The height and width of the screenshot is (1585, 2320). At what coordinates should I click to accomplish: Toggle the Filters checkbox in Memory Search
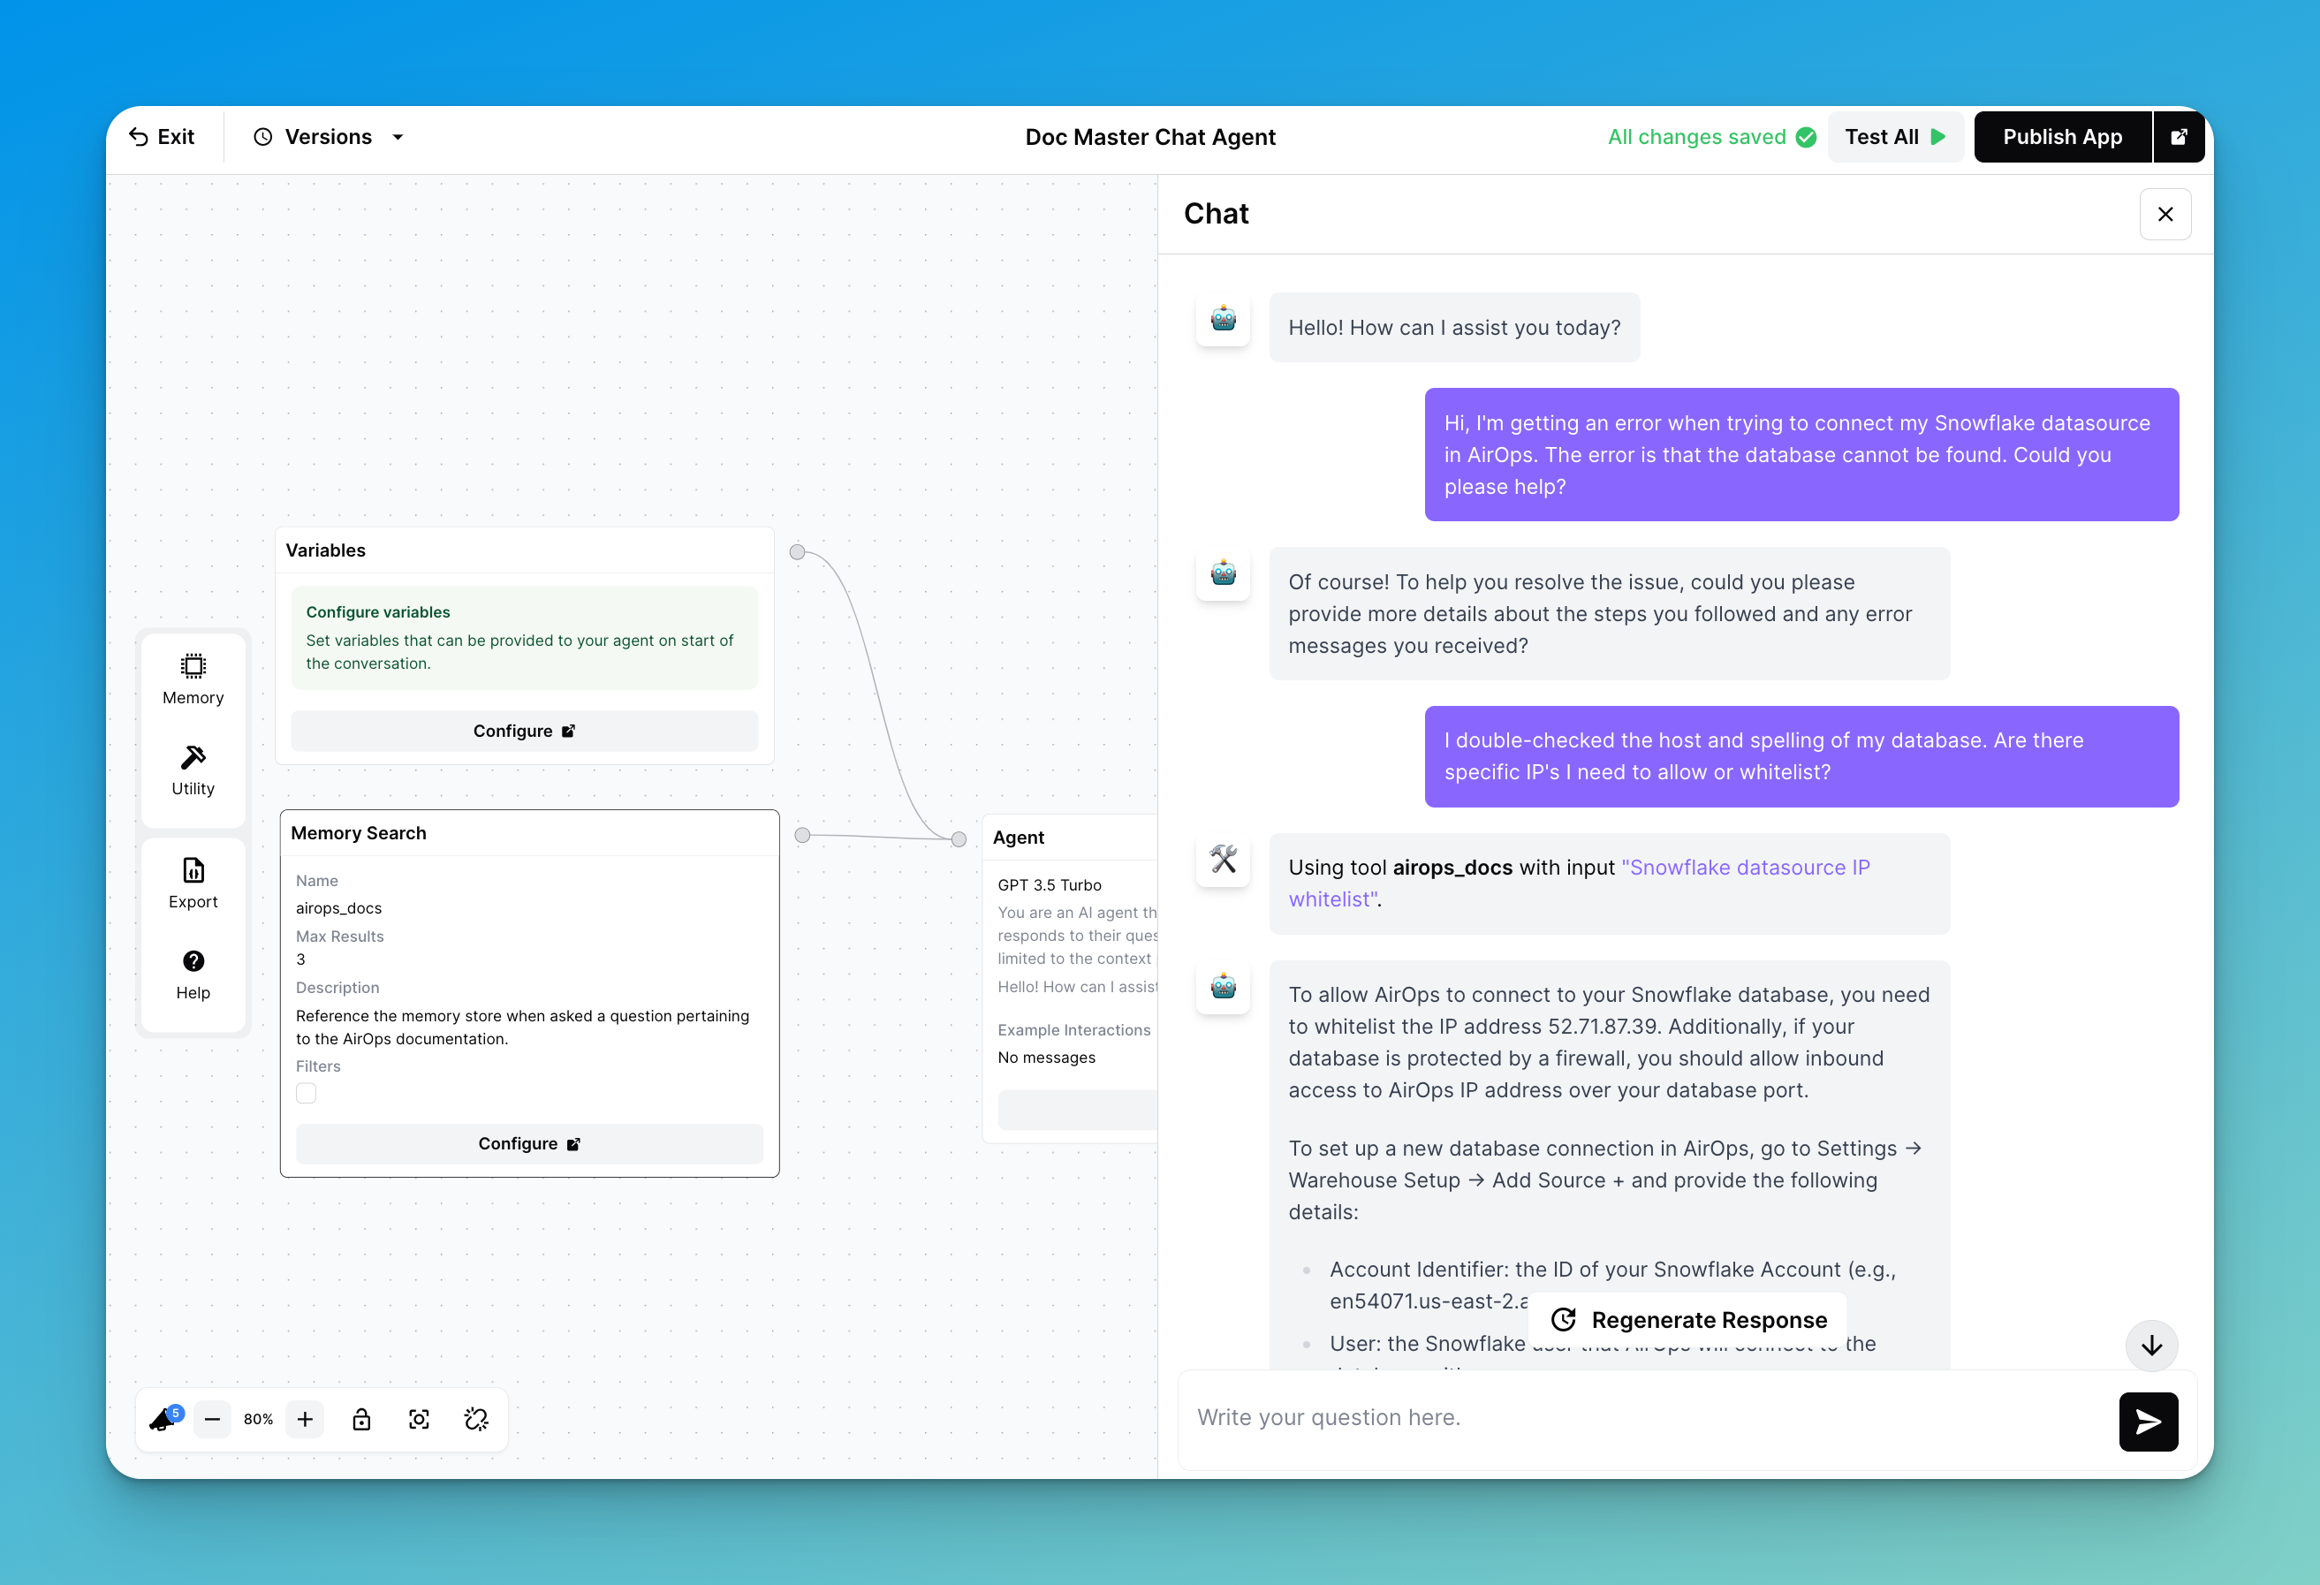coord(307,1093)
